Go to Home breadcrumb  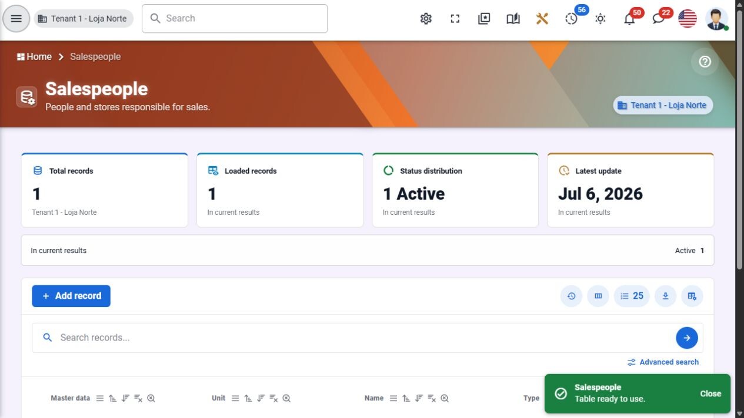click(34, 56)
